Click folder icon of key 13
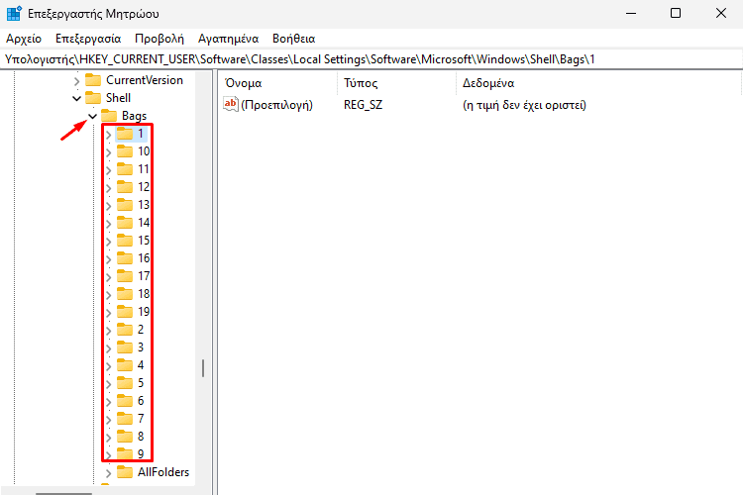This screenshot has width=743, height=495. pos(125,205)
